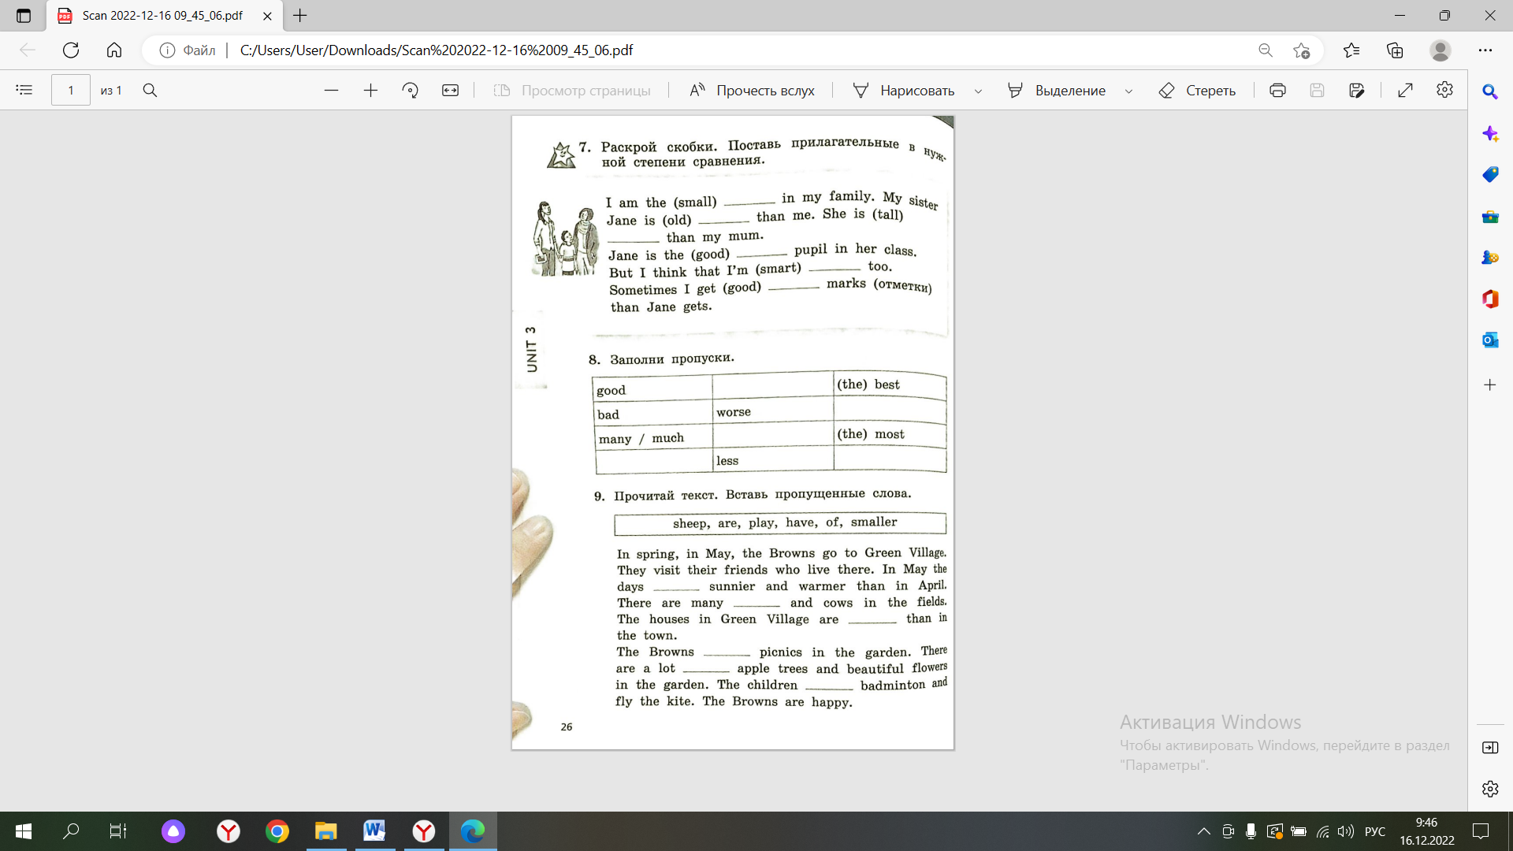The width and height of the screenshot is (1513, 851).
Task: Toggle fit to width view
Action: point(450,90)
